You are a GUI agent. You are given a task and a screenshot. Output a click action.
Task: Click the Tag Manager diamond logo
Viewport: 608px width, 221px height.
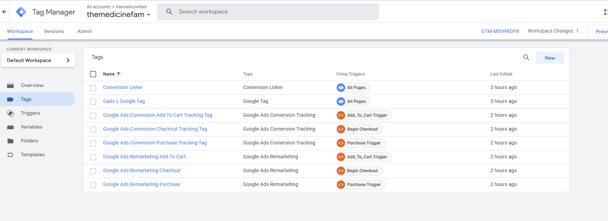(x=21, y=12)
